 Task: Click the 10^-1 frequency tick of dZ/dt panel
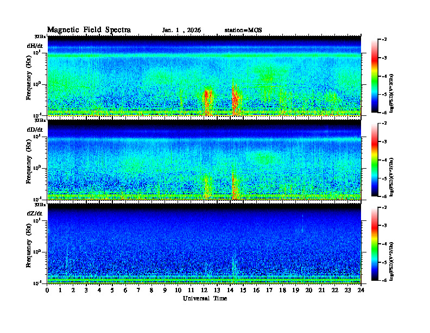[37, 283]
